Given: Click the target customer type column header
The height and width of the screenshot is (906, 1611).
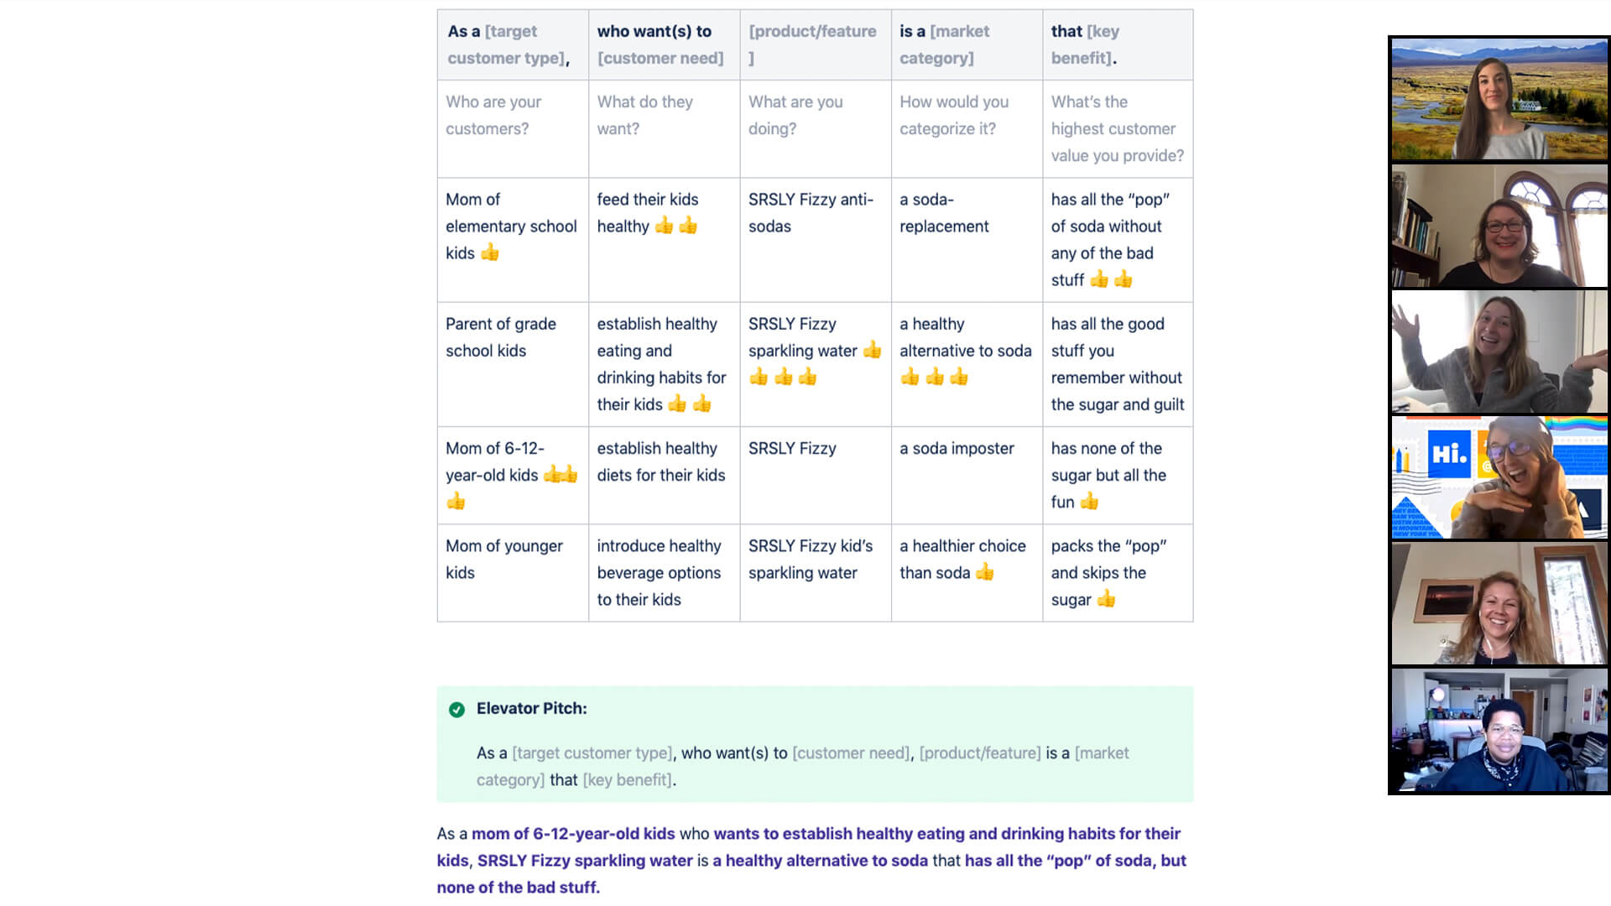Looking at the screenshot, I should pos(511,44).
